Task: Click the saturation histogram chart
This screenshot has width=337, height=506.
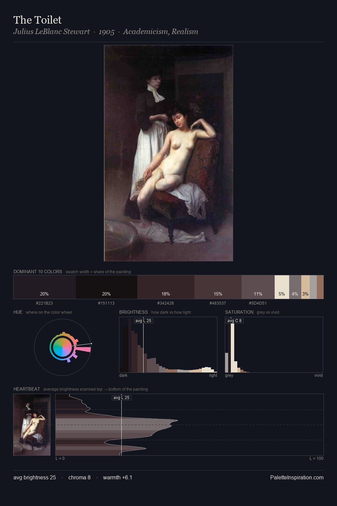Action: [274, 345]
